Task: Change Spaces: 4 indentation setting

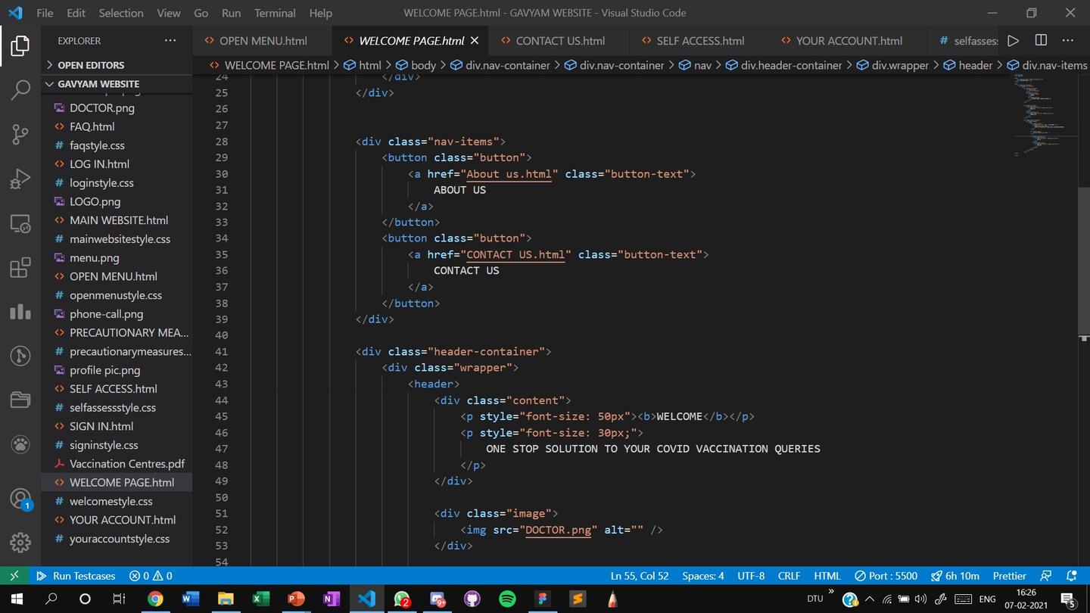Action: point(702,576)
